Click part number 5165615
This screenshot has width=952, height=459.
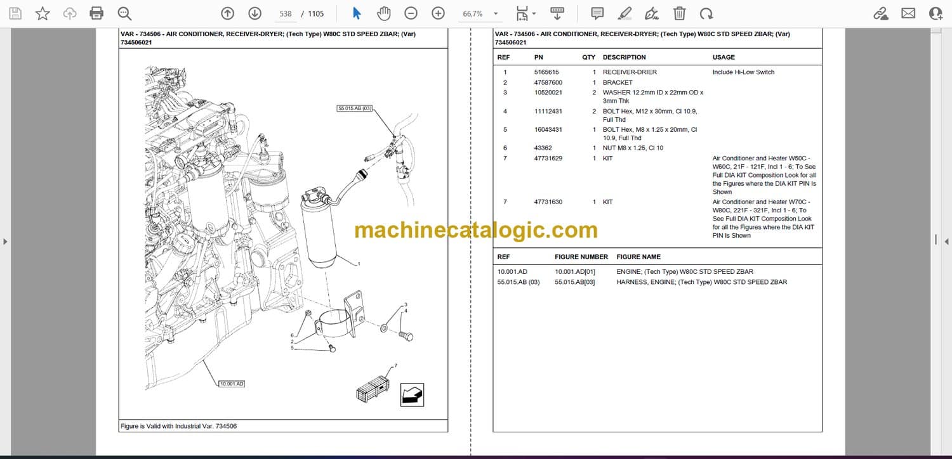pos(546,72)
